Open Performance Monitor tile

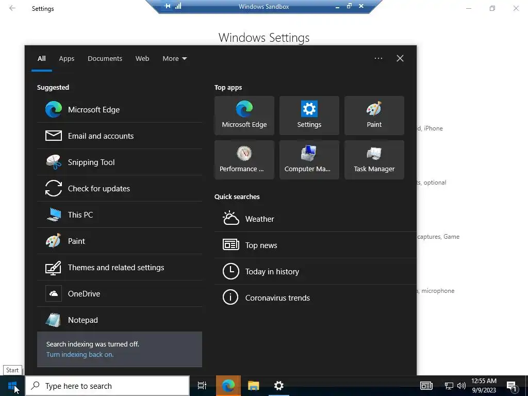[244, 160]
